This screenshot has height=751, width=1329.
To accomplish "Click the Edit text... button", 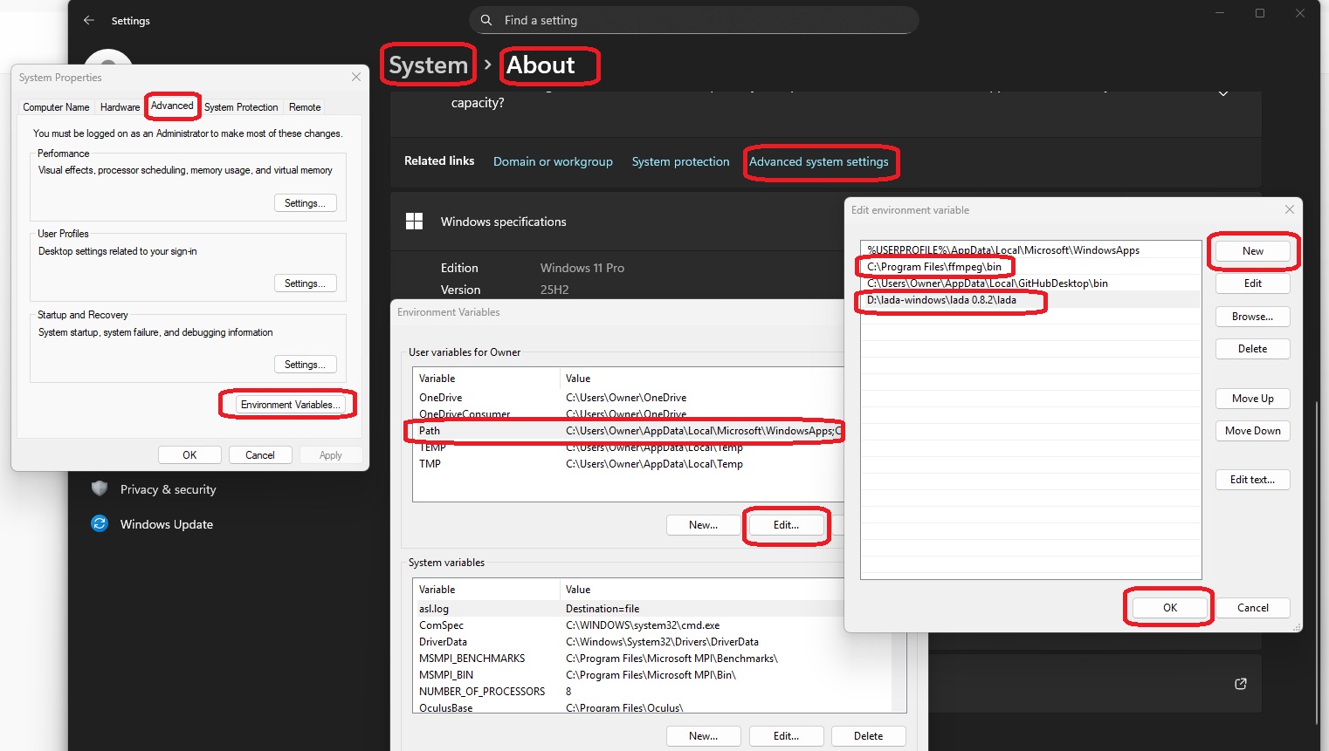I will (x=1252, y=480).
